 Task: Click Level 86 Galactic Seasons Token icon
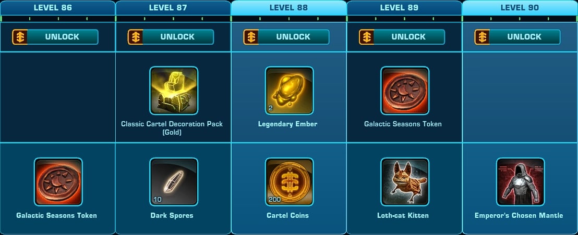(x=58, y=182)
